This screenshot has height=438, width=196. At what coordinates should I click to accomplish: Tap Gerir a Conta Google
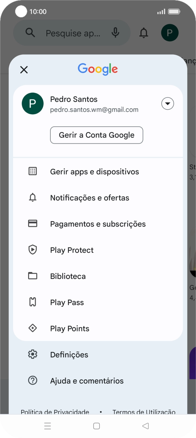tap(97, 135)
